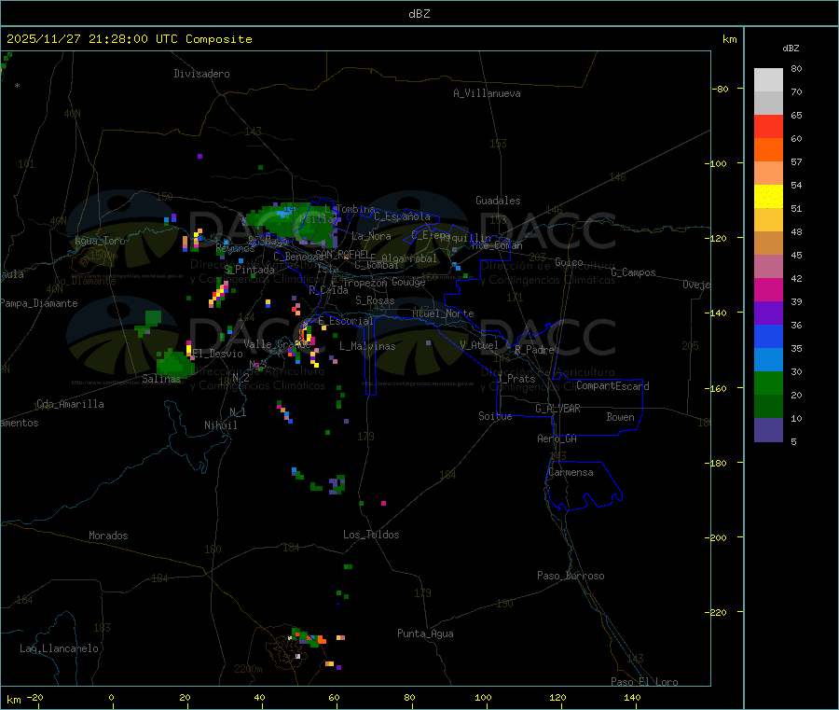Click the timestamp 2025/11/27 21:28:00 UTC Composite

[129, 39]
